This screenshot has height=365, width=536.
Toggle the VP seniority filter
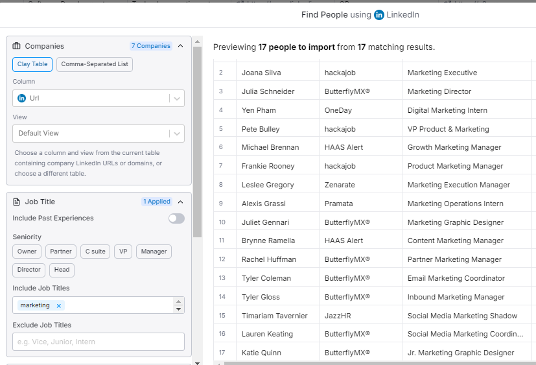(x=122, y=251)
